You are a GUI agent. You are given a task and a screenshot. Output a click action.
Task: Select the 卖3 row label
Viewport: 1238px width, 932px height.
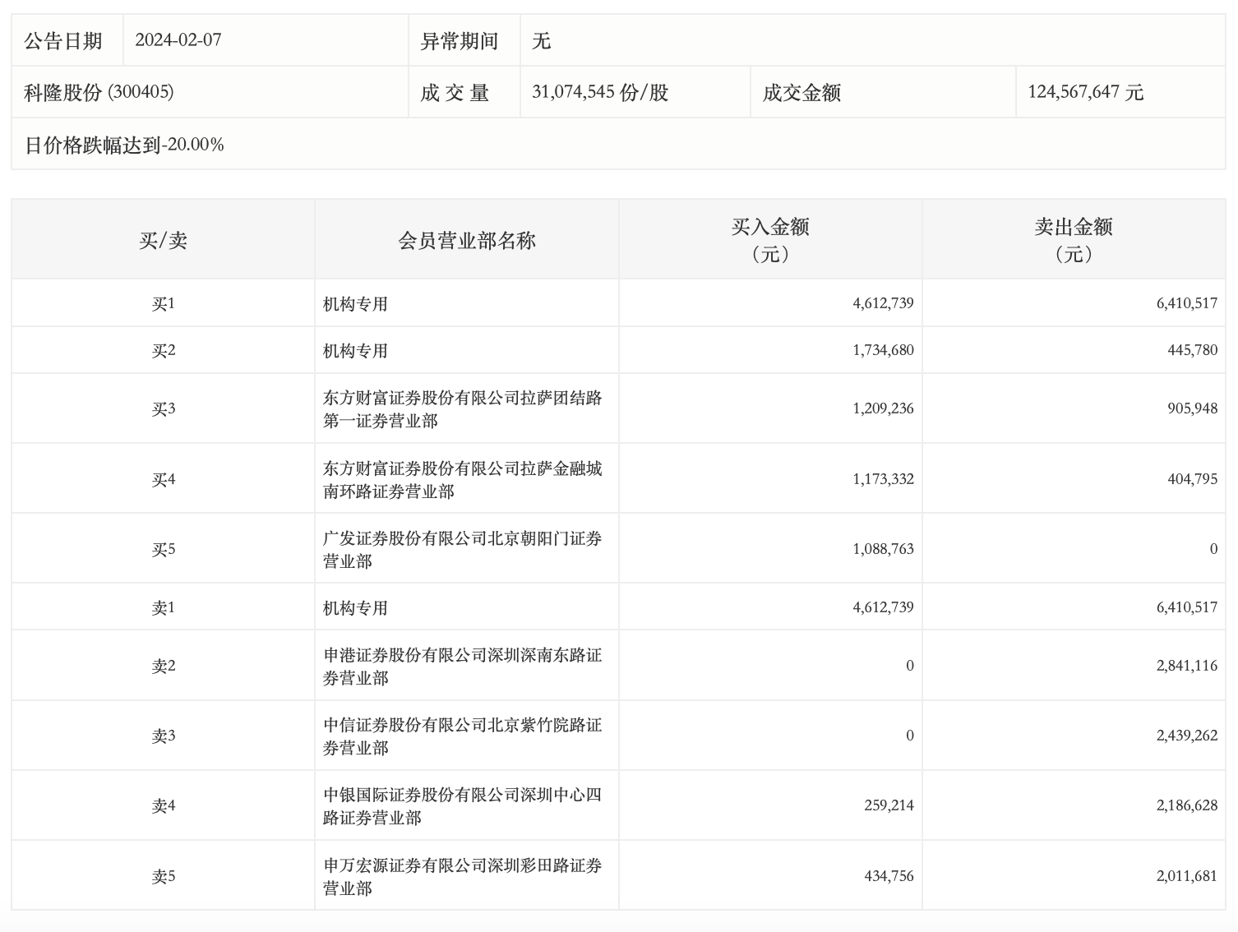tap(163, 736)
